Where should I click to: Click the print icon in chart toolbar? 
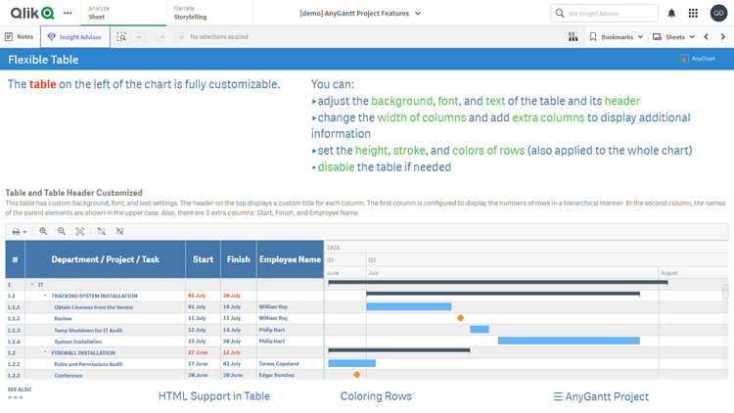(18, 231)
